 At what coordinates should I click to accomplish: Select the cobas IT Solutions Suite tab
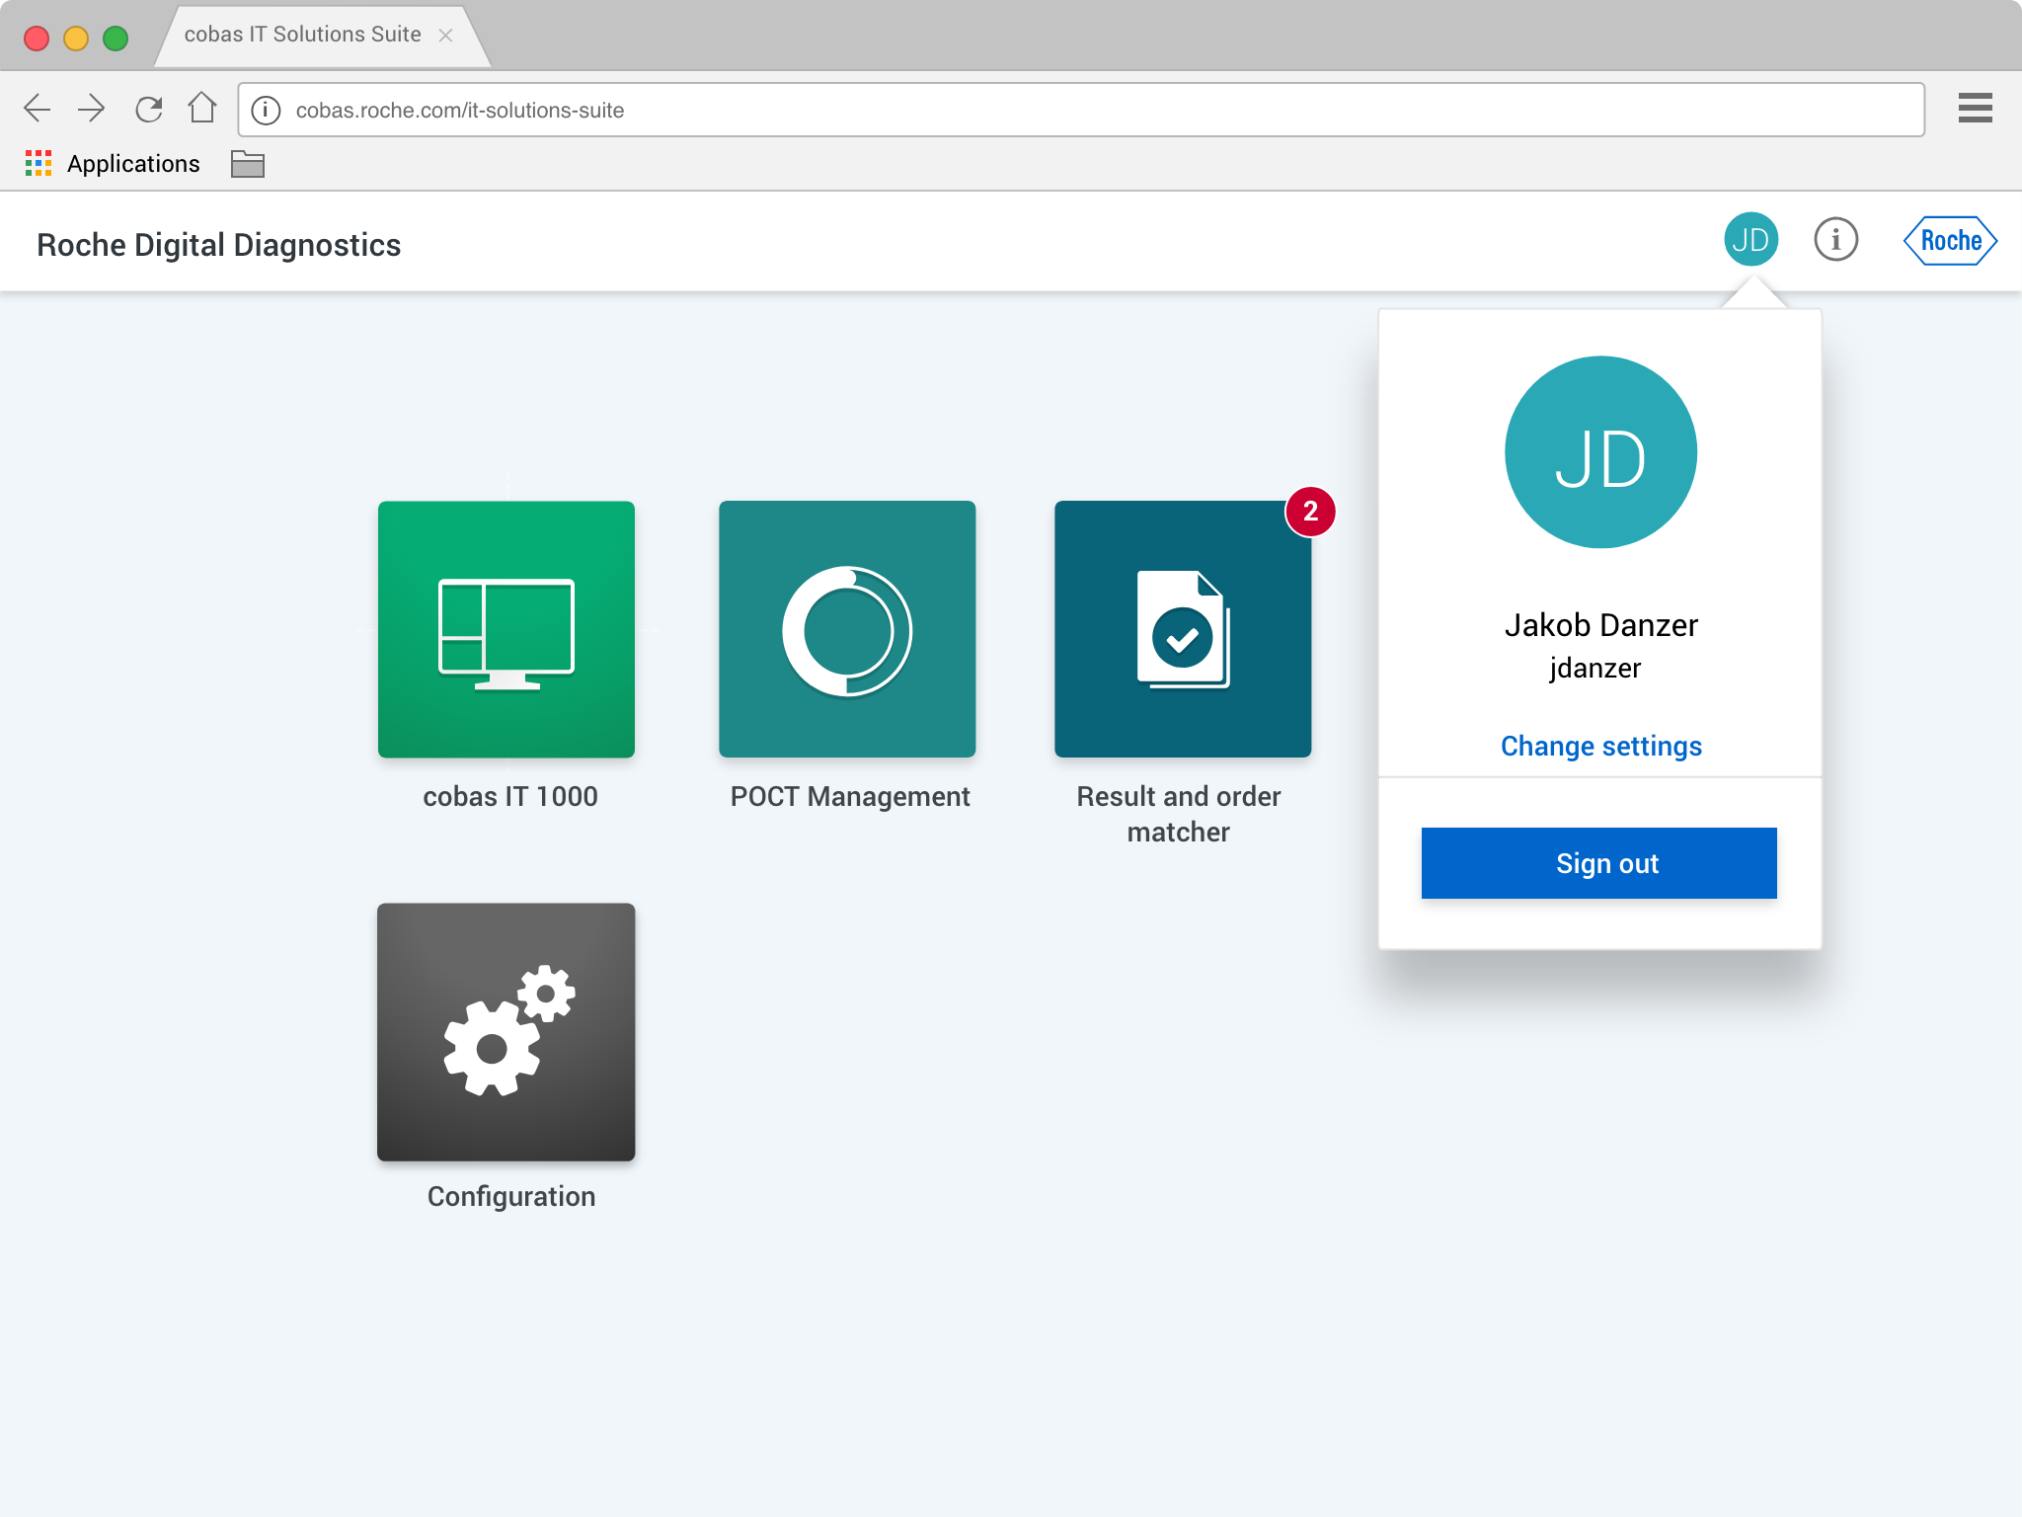click(302, 35)
